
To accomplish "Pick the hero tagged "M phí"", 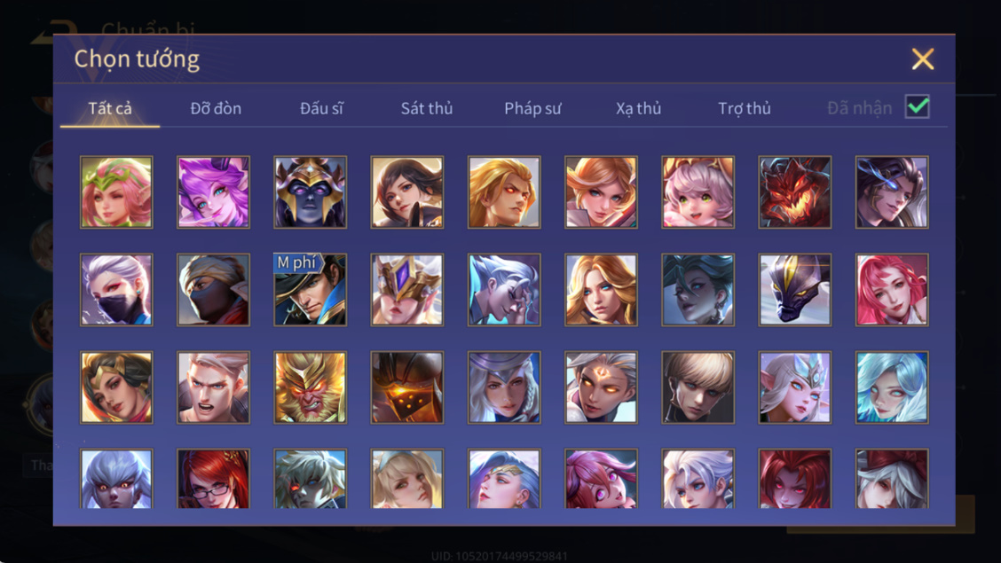I will pos(311,289).
